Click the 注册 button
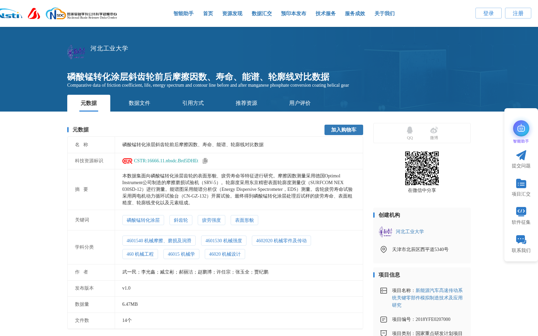This screenshot has width=538, height=336. tap(518, 13)
